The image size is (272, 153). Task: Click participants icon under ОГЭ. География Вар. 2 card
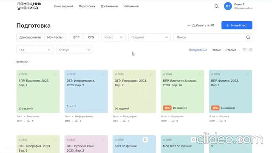tap(125, 121)
